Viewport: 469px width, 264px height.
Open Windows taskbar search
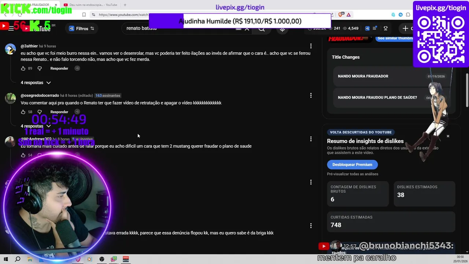[18, 259]
